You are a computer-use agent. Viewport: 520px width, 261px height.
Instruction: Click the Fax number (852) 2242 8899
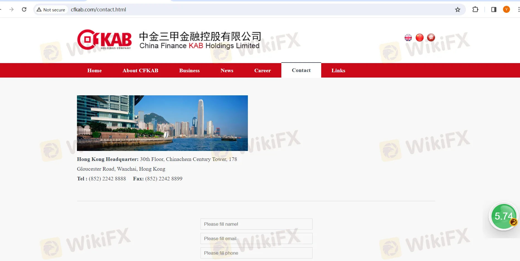click(x=164, y=179)
